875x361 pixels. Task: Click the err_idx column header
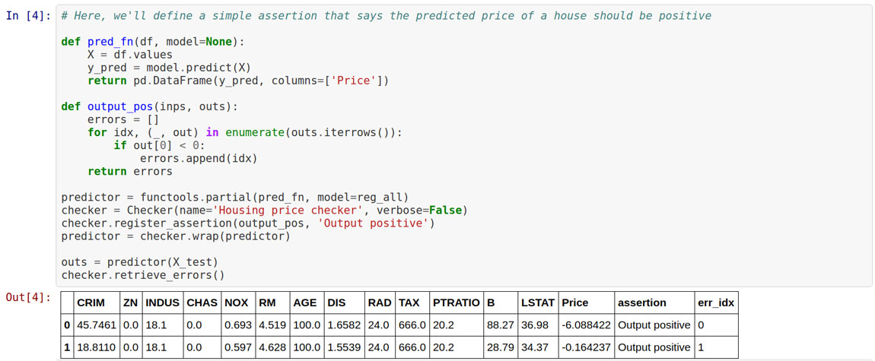[x=715, y=302]
